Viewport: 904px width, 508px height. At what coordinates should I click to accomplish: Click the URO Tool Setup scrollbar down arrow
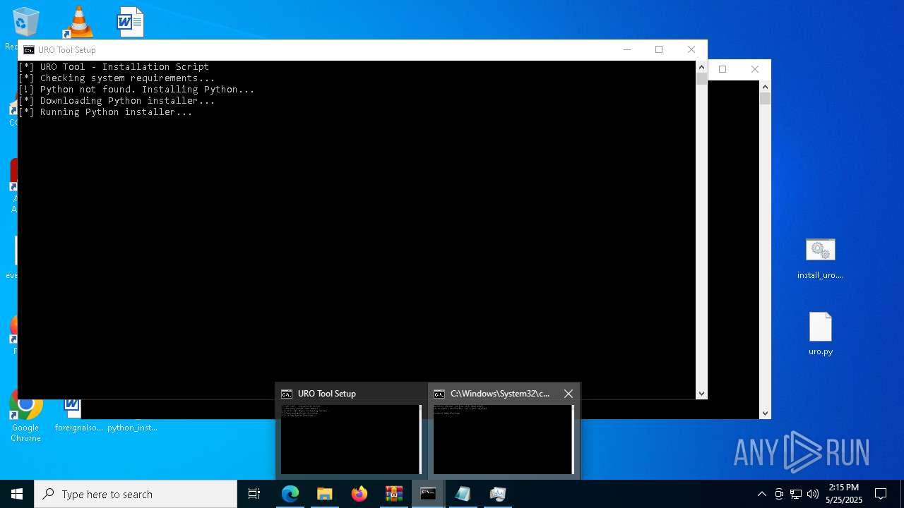coord(701,394)
